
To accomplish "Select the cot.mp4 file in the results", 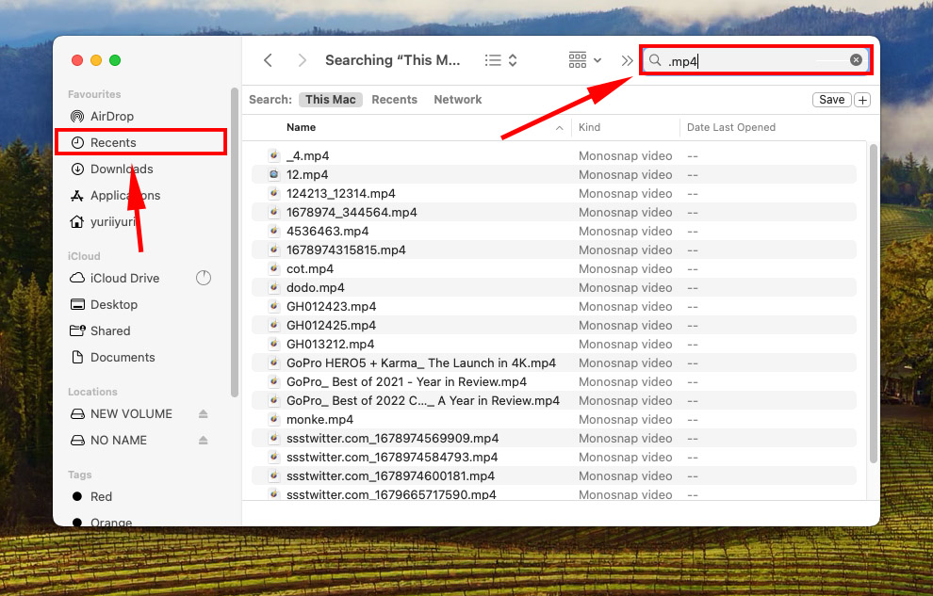I will click(310, 268).
